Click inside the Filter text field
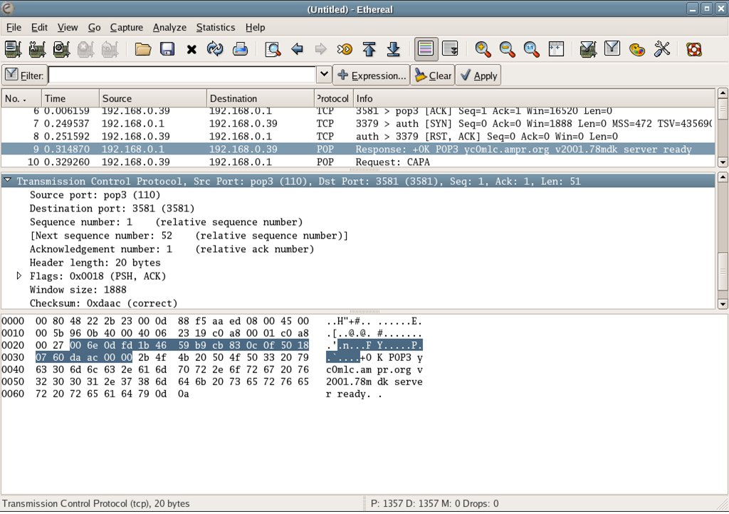 click(182, 75)
